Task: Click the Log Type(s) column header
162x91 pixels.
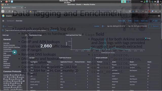Action: [34, 62]
